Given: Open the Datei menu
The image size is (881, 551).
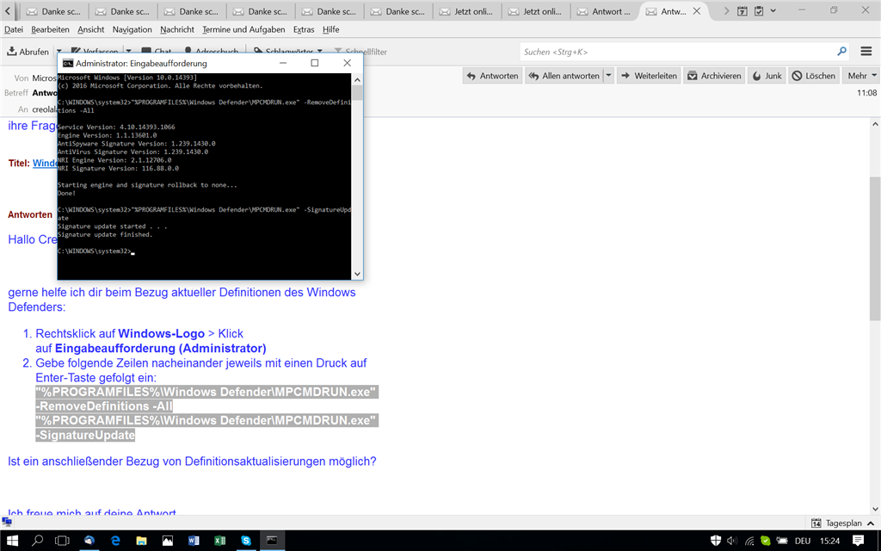Looking at the screenshot, I should pos(14,29).
